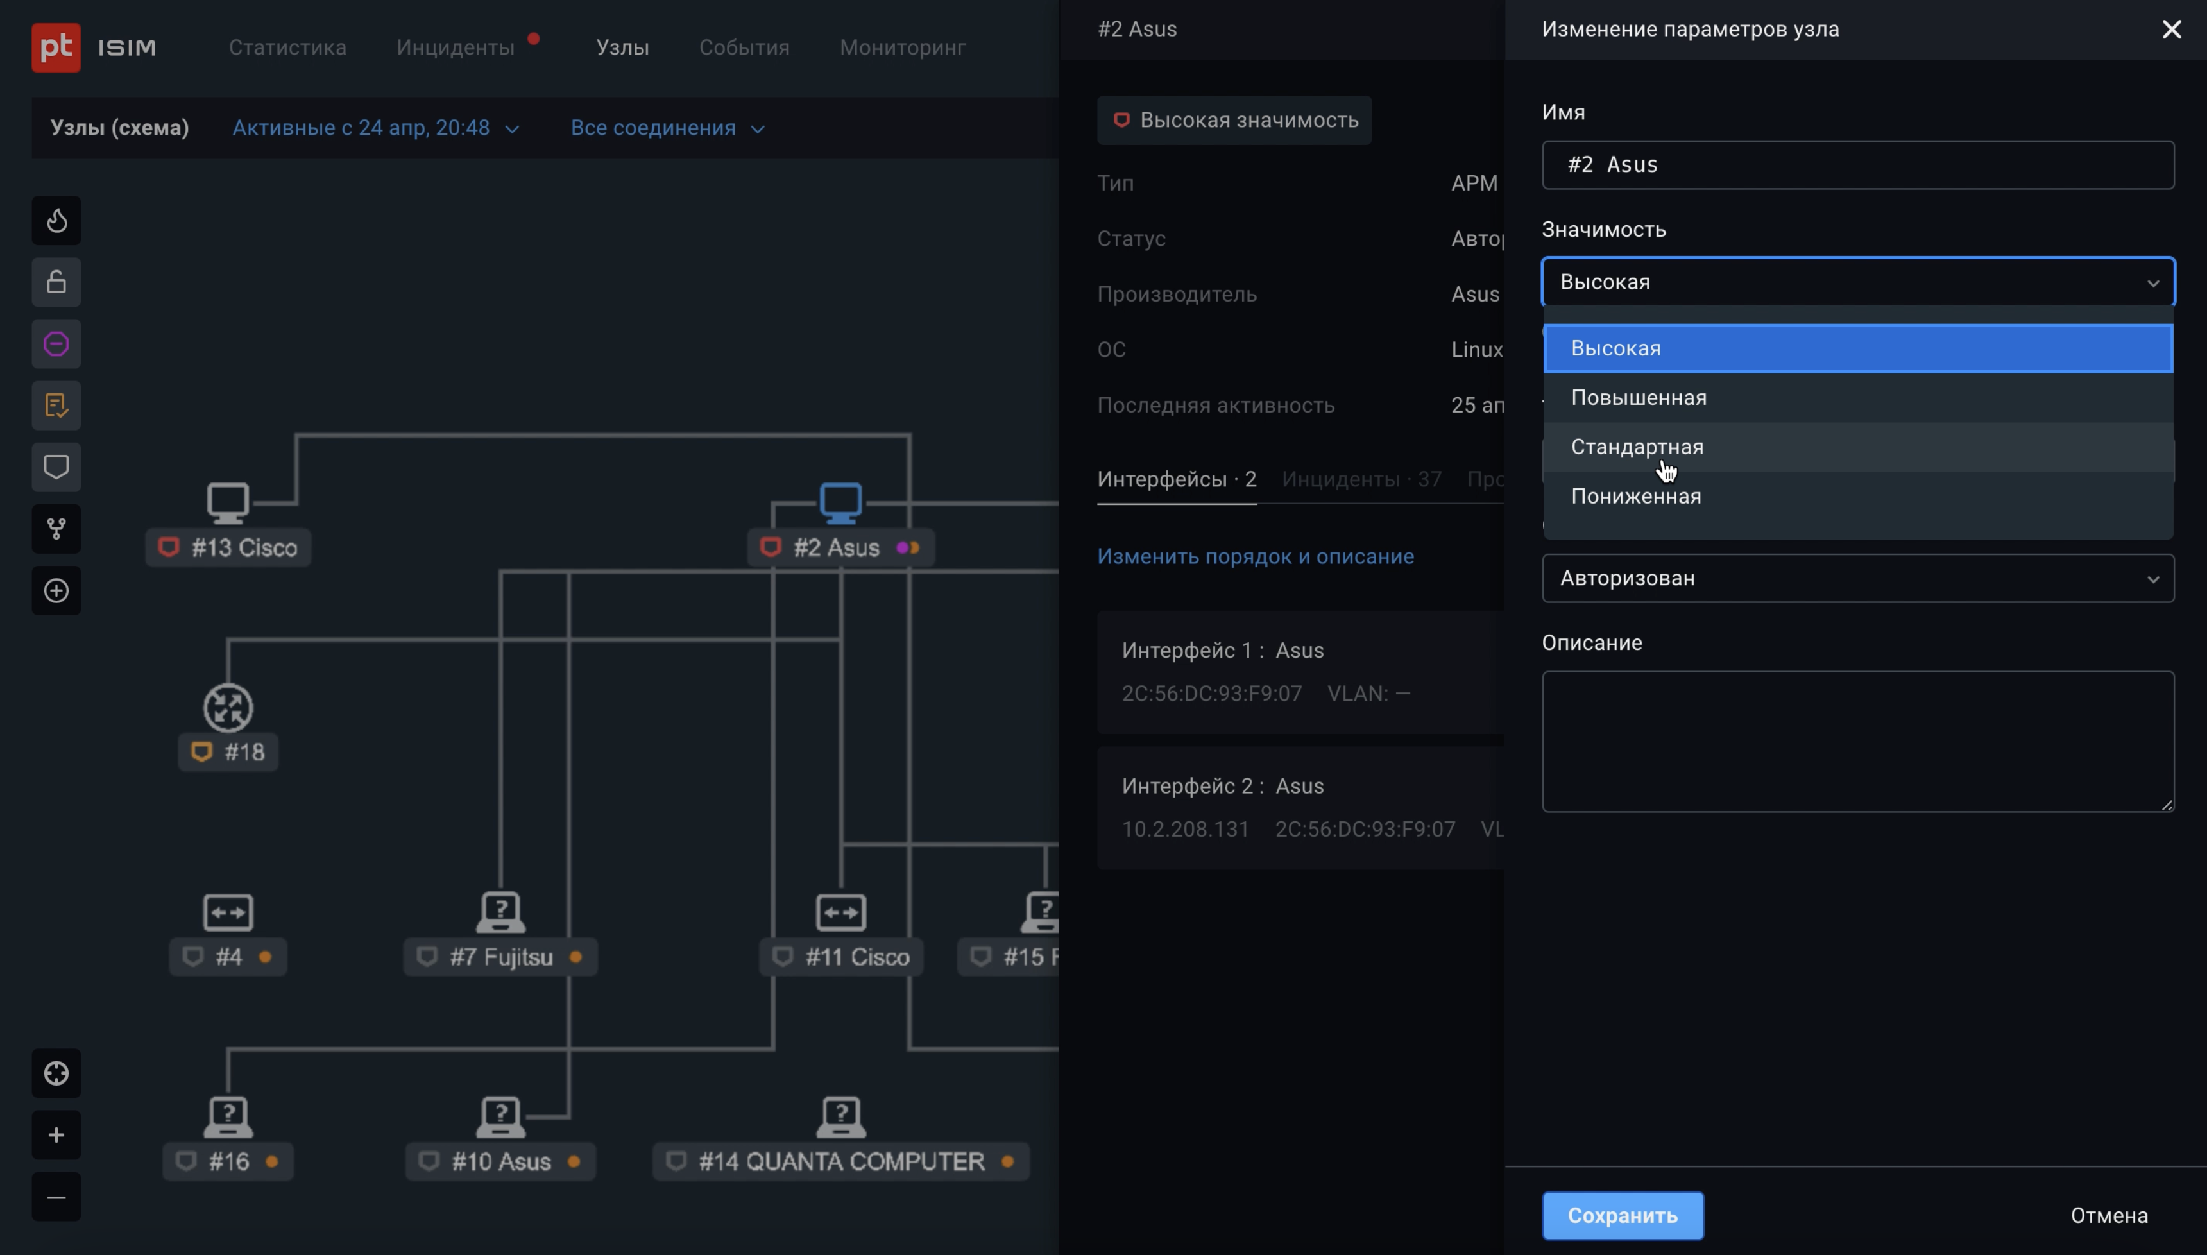This screenshot has width=2207, height=1255.
Task: Choose Стандартная in significance list
Action: coord(1637,447)
